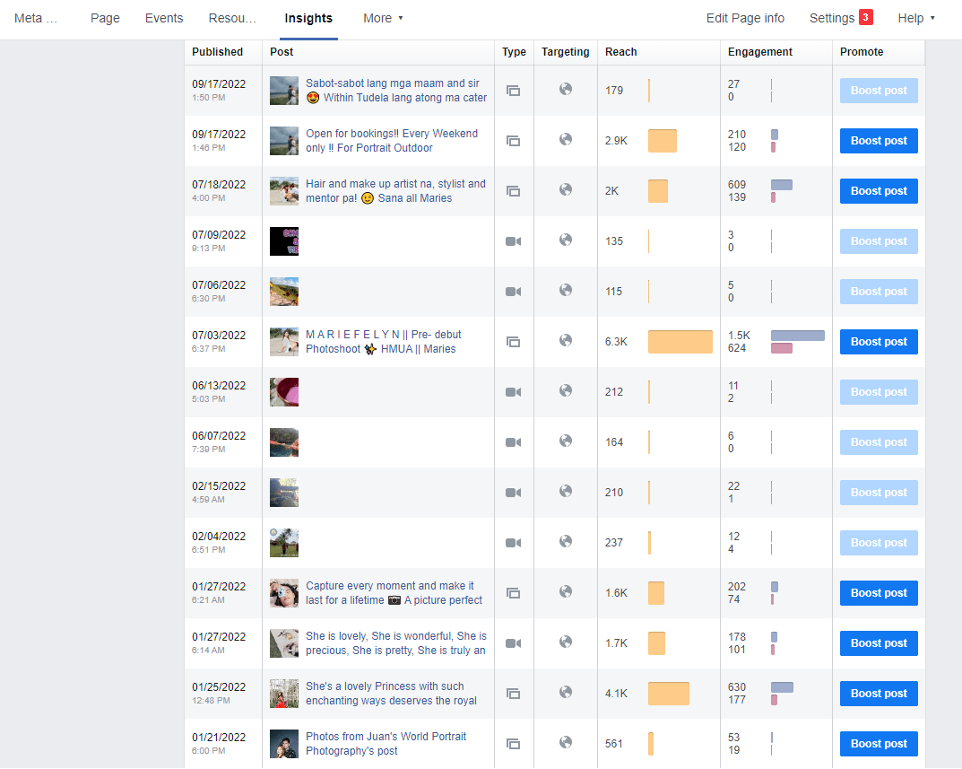Click video type icon for 06/13/2022 post
Image resolution: width=962 pixels, height=769 pixels.
[514, 392]
